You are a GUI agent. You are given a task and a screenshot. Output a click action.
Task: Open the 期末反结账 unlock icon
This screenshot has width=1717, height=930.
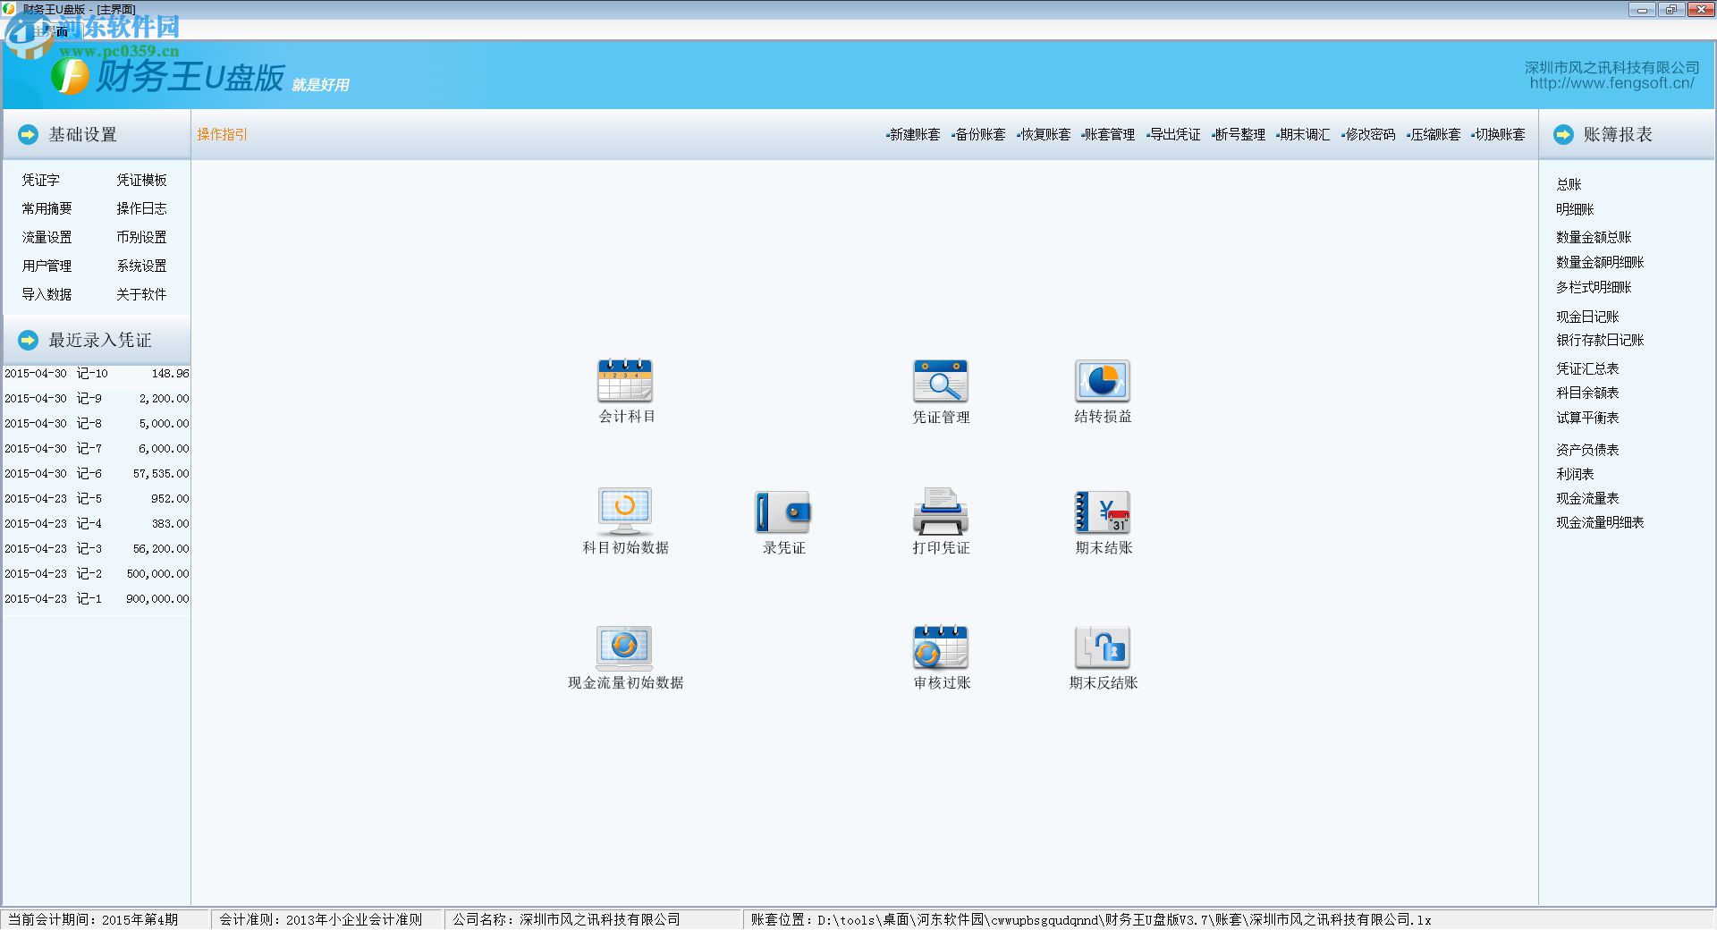click(x=1103, y=647)
